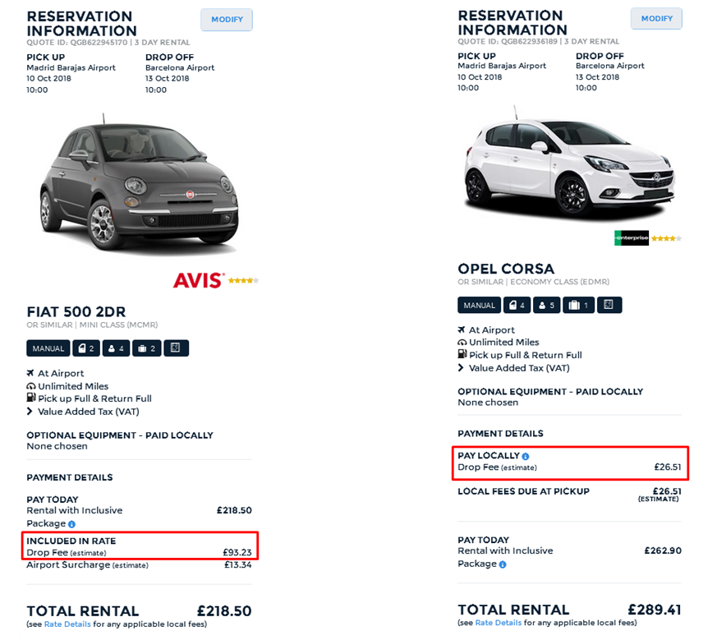Image resolution: width=717 pixels, height=640 pixels.
Task: Click Opel Corsa doors count badge
Action: pos(517,305)
